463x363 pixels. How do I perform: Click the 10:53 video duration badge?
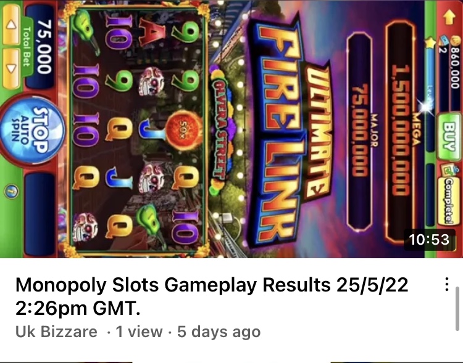[429, 240]
